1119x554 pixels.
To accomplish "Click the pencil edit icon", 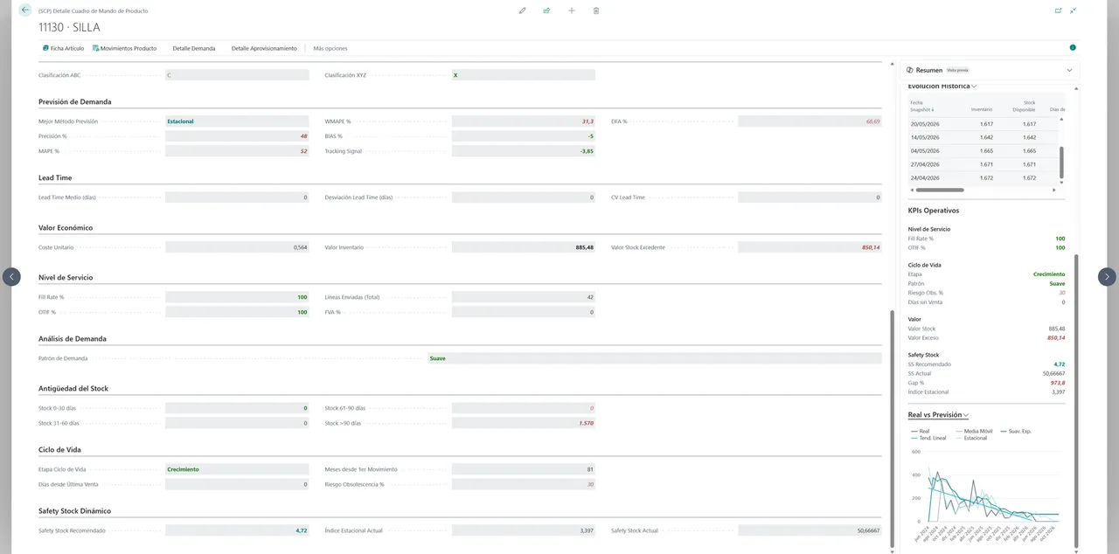I will [523, 10].
